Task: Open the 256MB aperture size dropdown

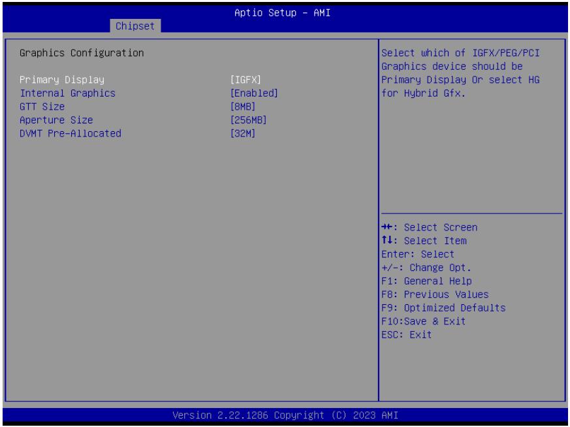Action: tap(248, 120)
